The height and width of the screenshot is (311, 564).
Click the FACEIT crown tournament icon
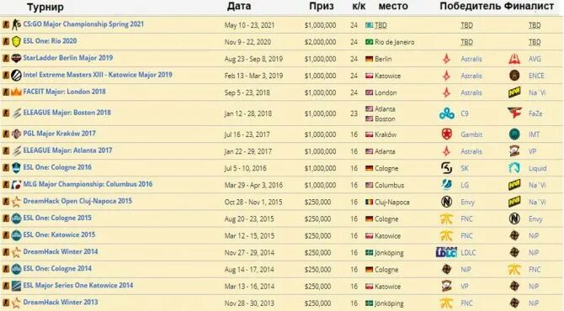[16, 92]
